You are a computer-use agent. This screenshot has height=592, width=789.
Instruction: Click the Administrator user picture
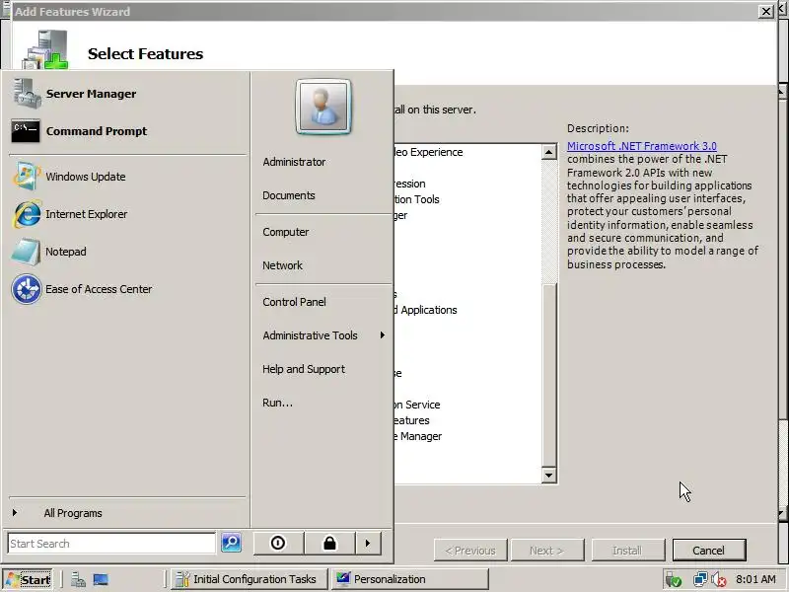(323, 107)
